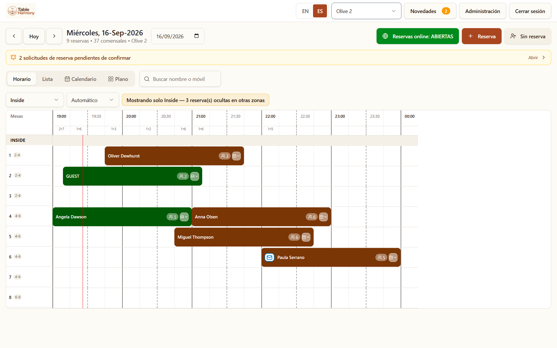Open status menu on Oliver Dewhurst reservation
This screenshot has height=348, width=557.
pos(236,156)
